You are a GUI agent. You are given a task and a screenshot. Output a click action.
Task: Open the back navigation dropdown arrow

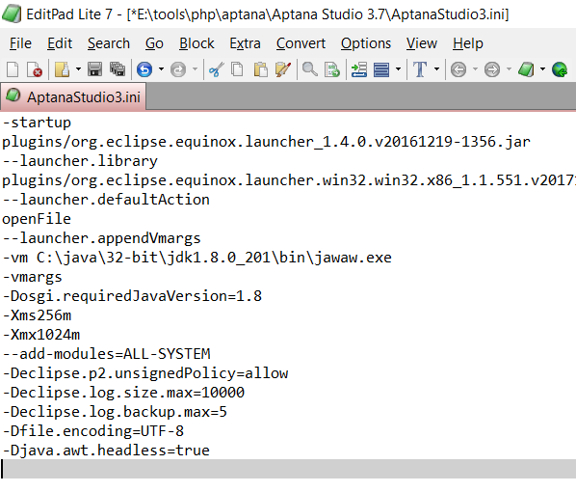(475, 68)
